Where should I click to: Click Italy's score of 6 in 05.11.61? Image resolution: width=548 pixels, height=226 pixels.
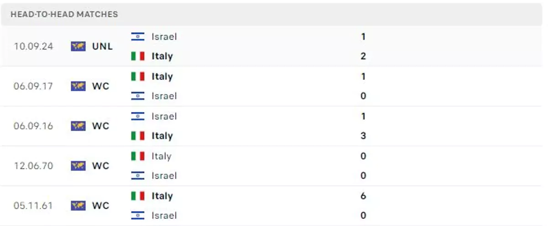(363, 196)
